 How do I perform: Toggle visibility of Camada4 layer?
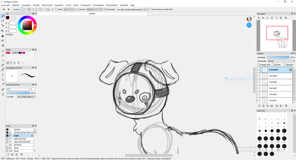[259, 76]
